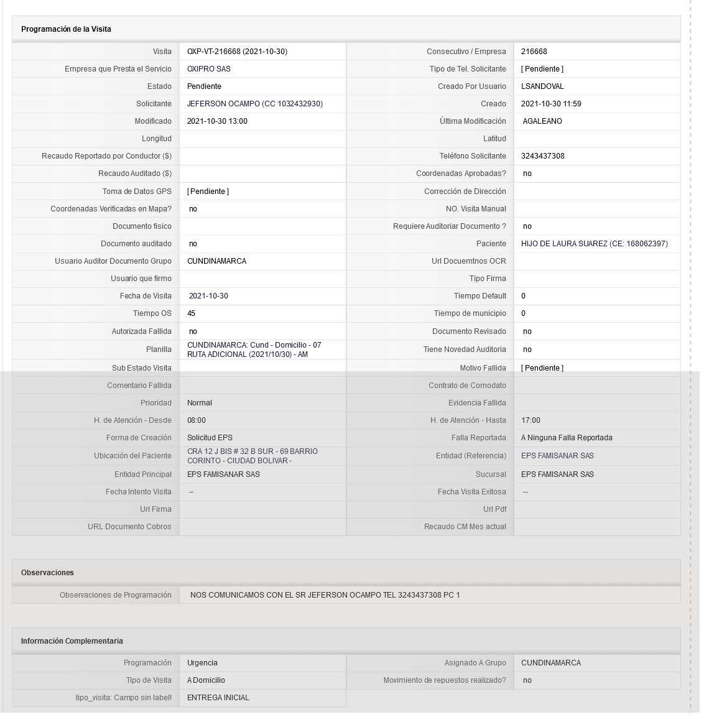Image resolution: width=704 pixels, height=717 pixels.
Task: Click the Estado value Pendiente
Action: pyautogui.click(x=204, y=86)
